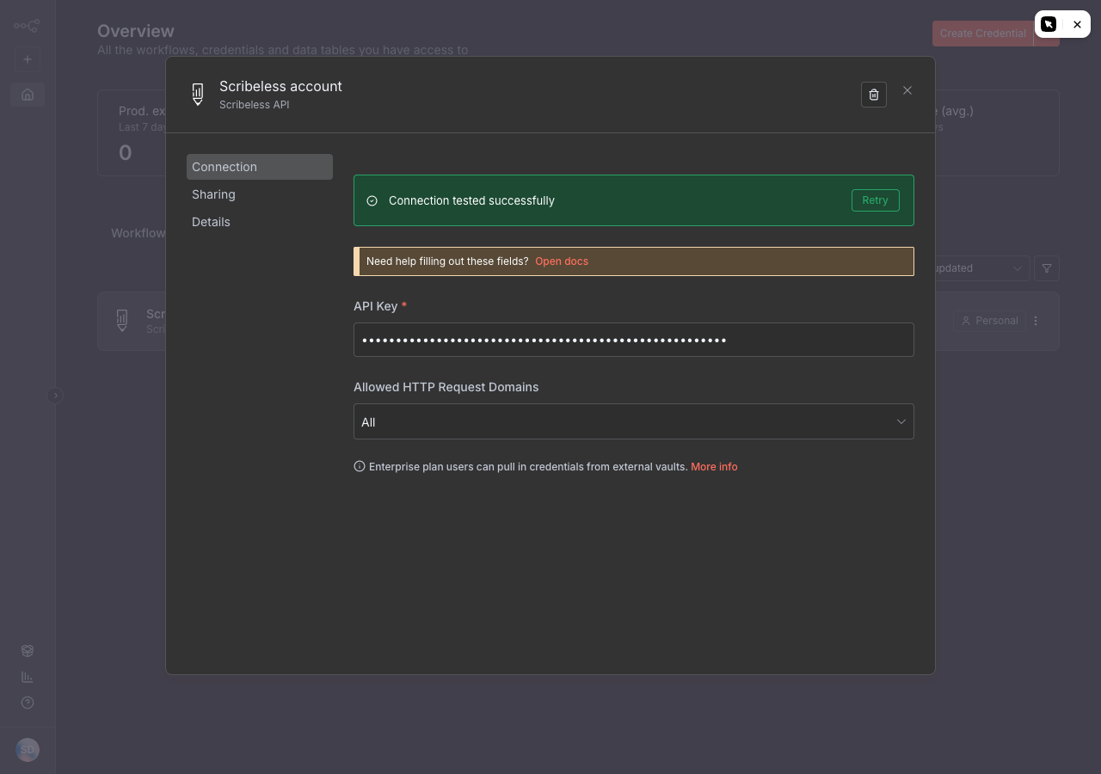Switch to the Sharing tab
The image size is (1101, 774).
tap(260, 194)
